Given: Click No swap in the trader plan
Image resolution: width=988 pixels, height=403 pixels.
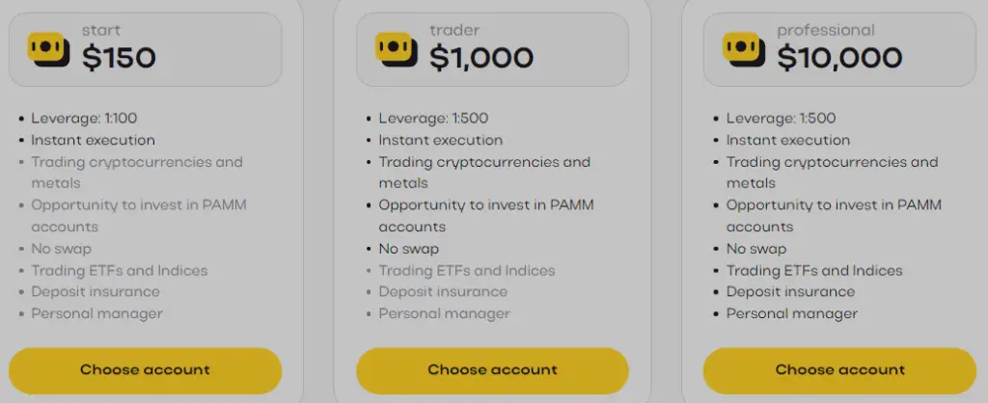Looking at the screenshot, I should [408, 249].
